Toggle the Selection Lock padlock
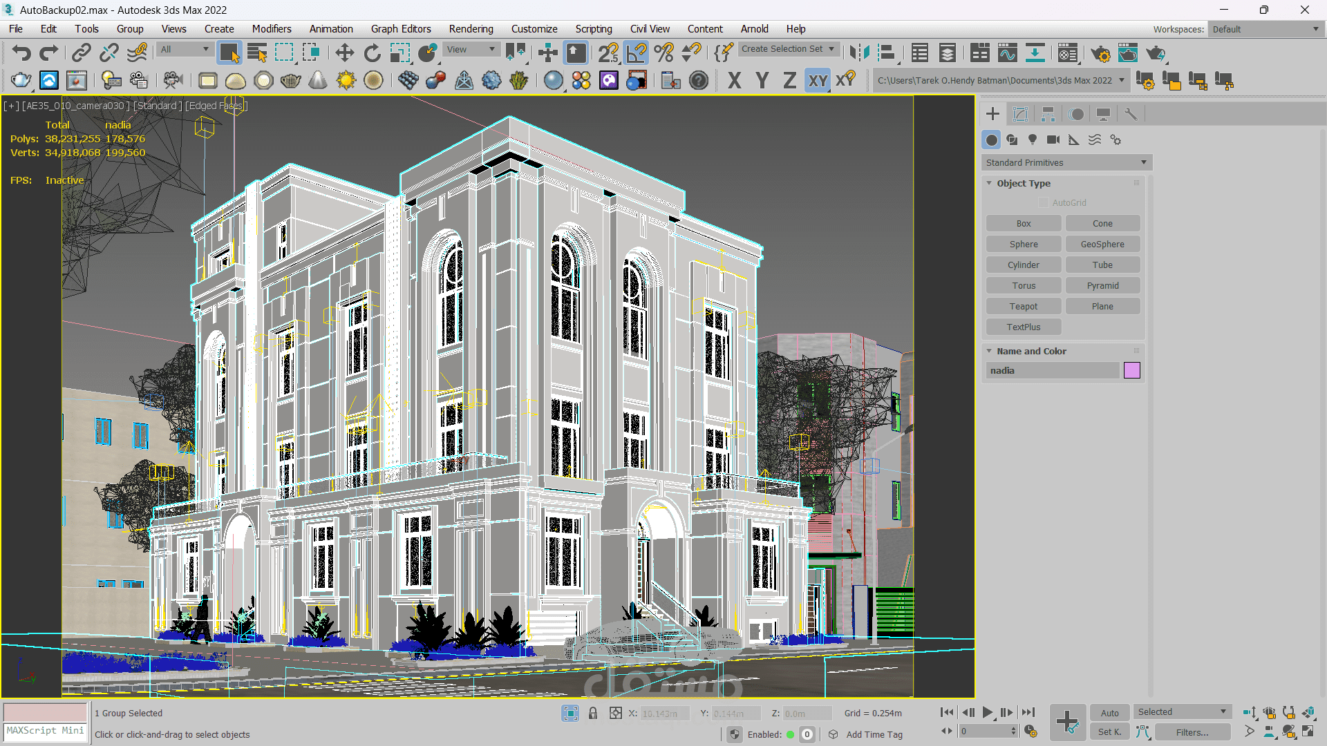Image resolution: width=1327 pixels, height=746 pixels. point(592,713)
